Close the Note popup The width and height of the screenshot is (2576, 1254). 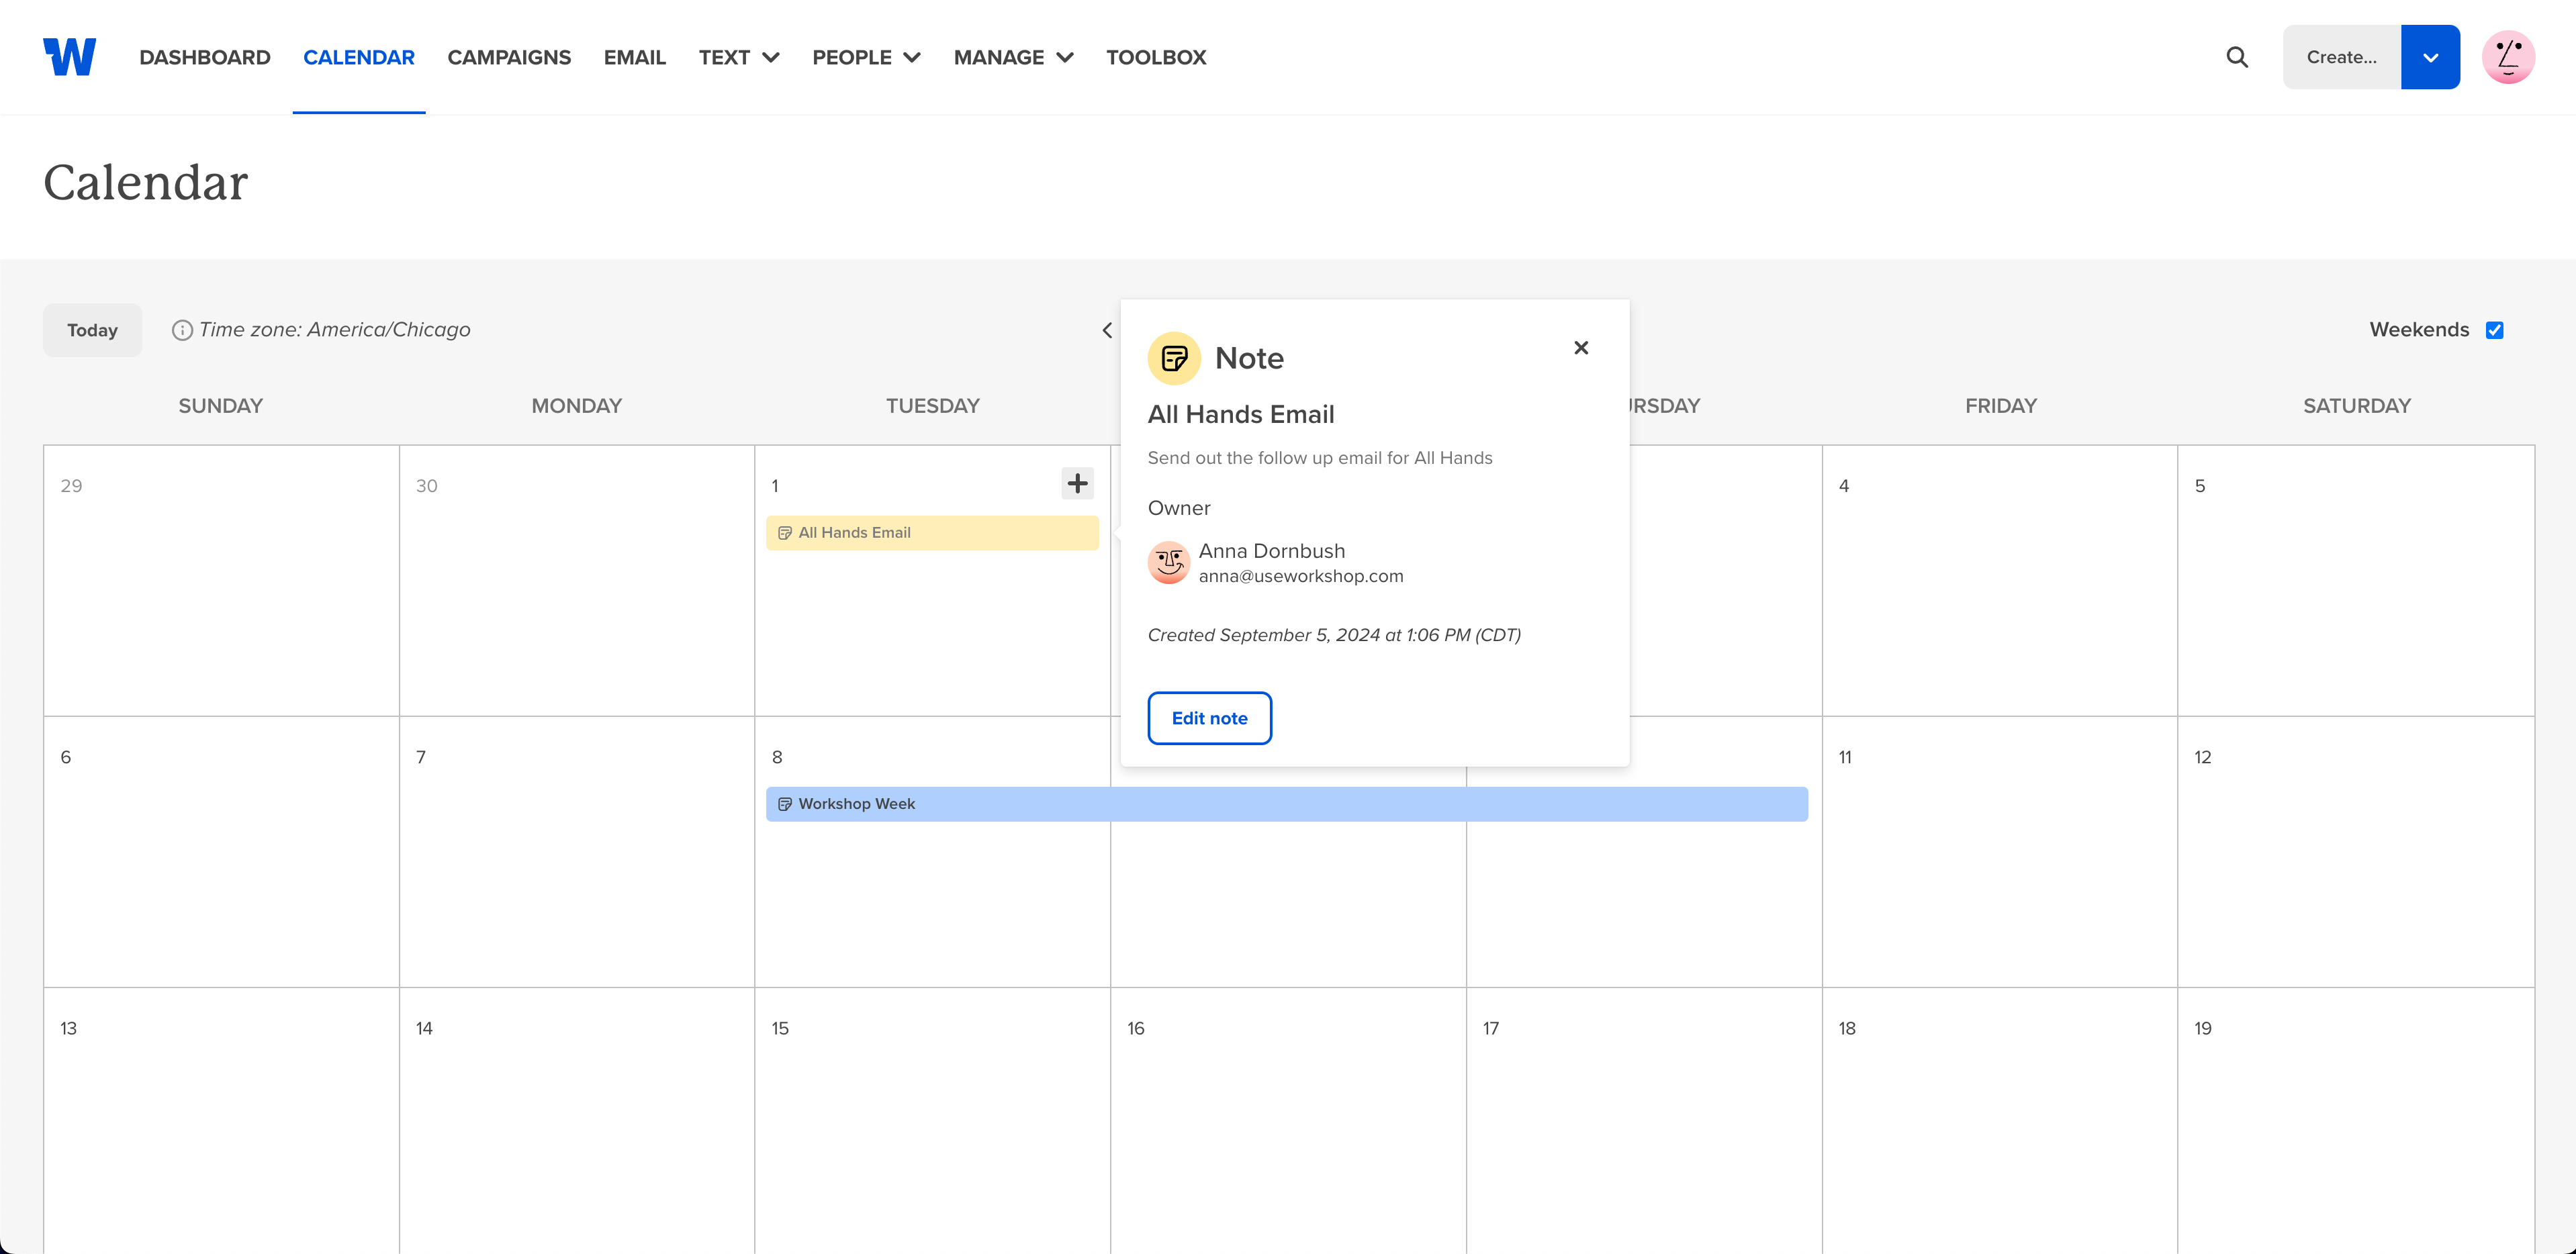(1581, 347)
